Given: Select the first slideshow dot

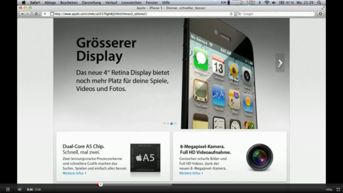Looking at the screenshot, I should point(164,123).
